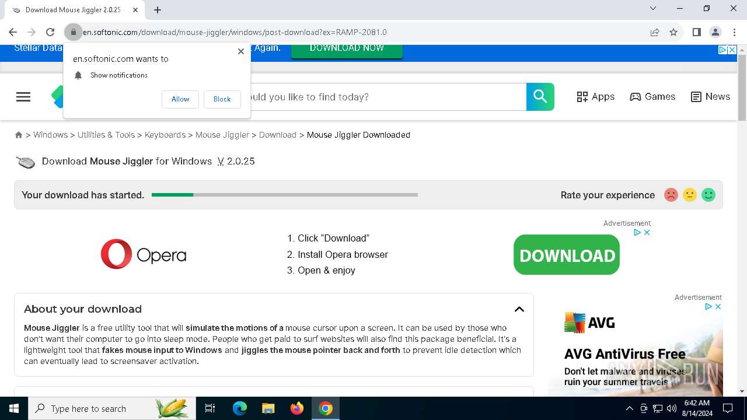Show hidden system tray icons
The width and height of the screenshot is (747, 420).
coord(629,408)
